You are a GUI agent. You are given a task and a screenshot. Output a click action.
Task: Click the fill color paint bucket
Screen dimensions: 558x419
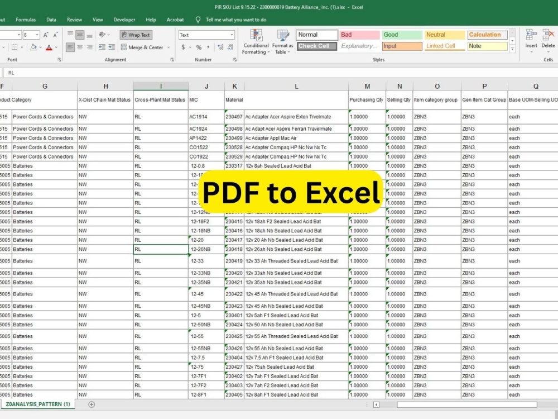coord(33,47)
